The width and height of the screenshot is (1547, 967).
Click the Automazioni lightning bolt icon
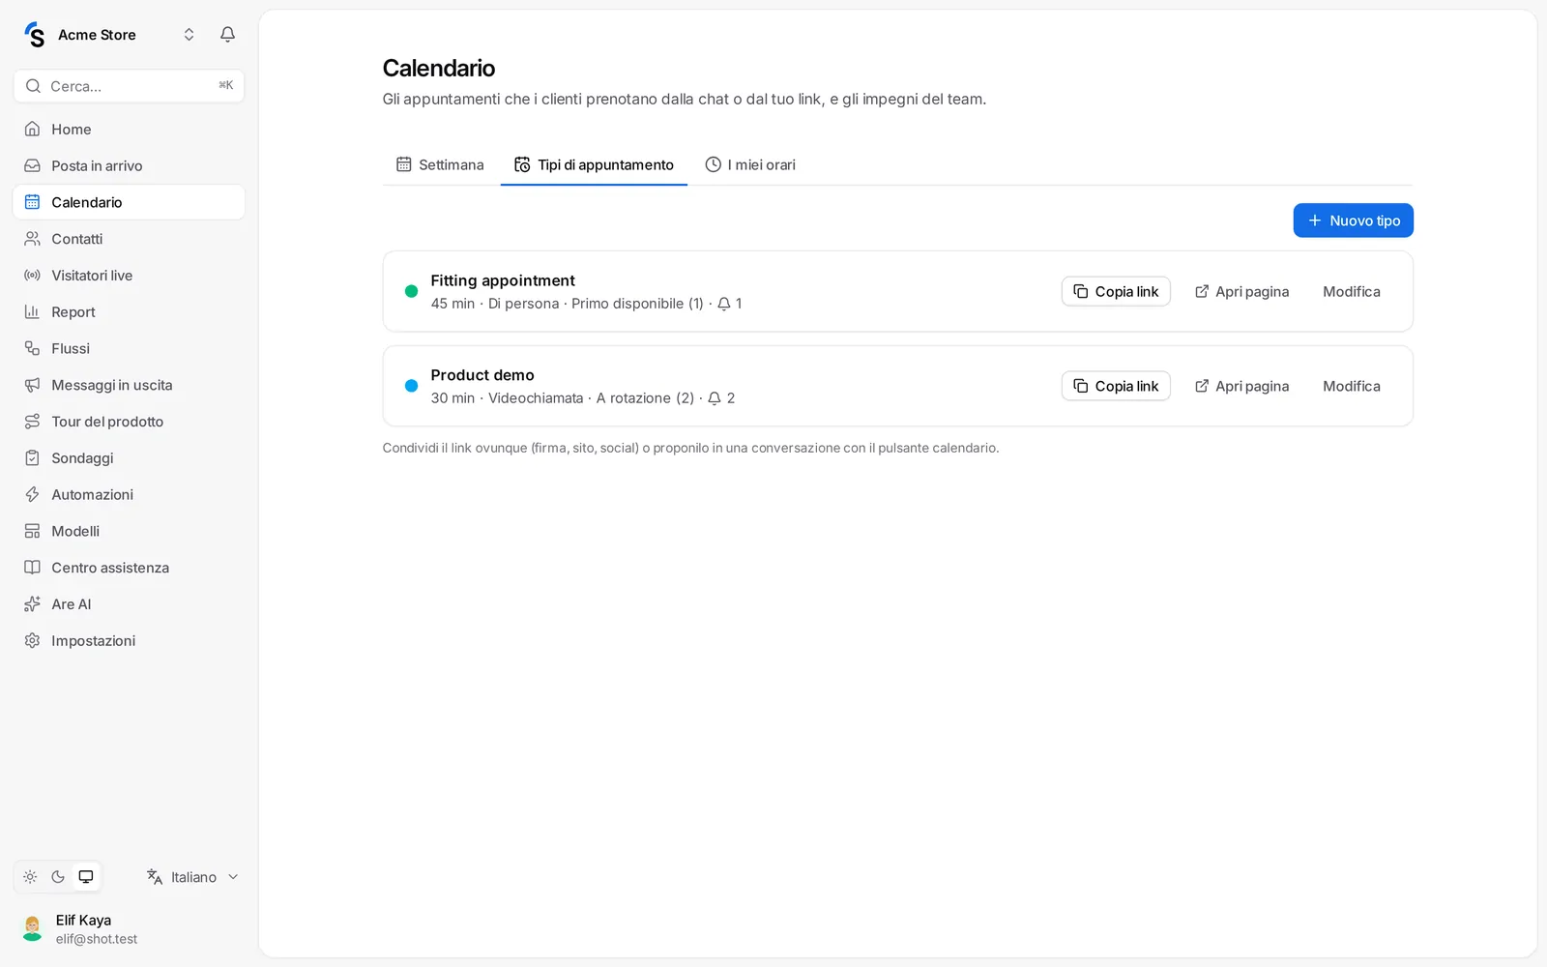tap(32, 494)
